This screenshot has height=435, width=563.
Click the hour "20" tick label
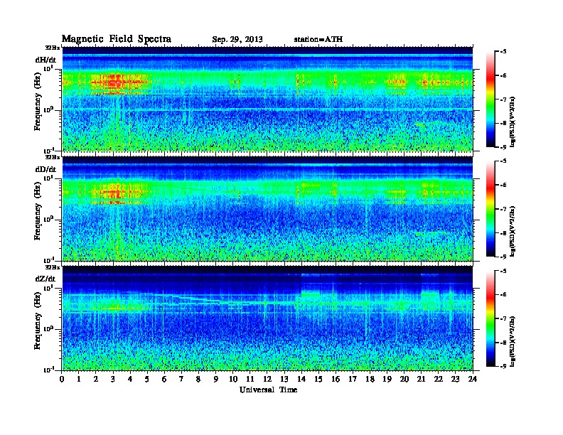pos(404,380)
